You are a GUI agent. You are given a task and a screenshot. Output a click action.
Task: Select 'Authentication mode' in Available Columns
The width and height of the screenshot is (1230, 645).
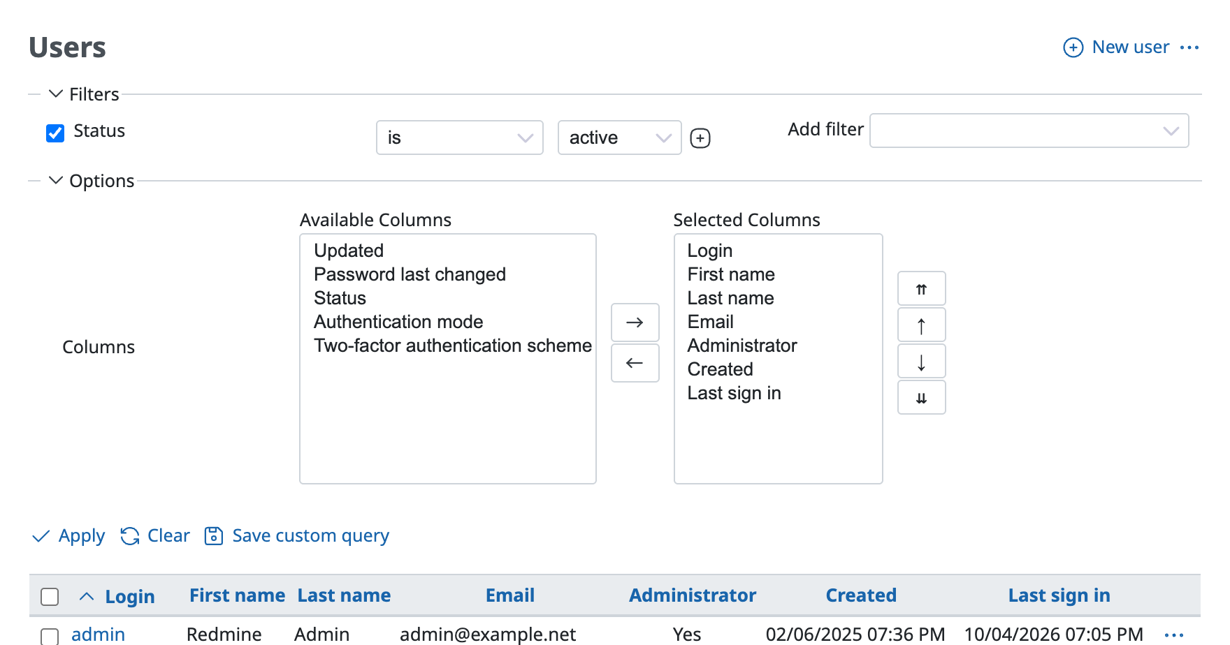tap(447, 322)
